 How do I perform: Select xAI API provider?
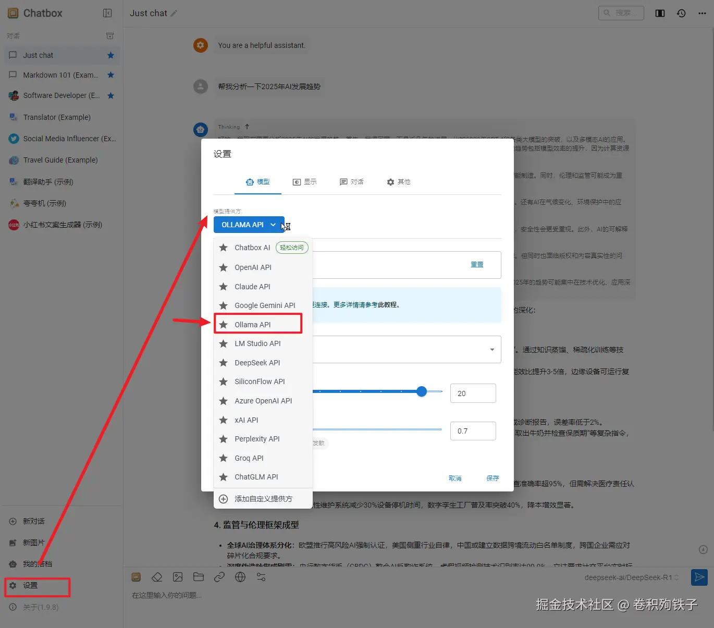[x=263, y=420]
